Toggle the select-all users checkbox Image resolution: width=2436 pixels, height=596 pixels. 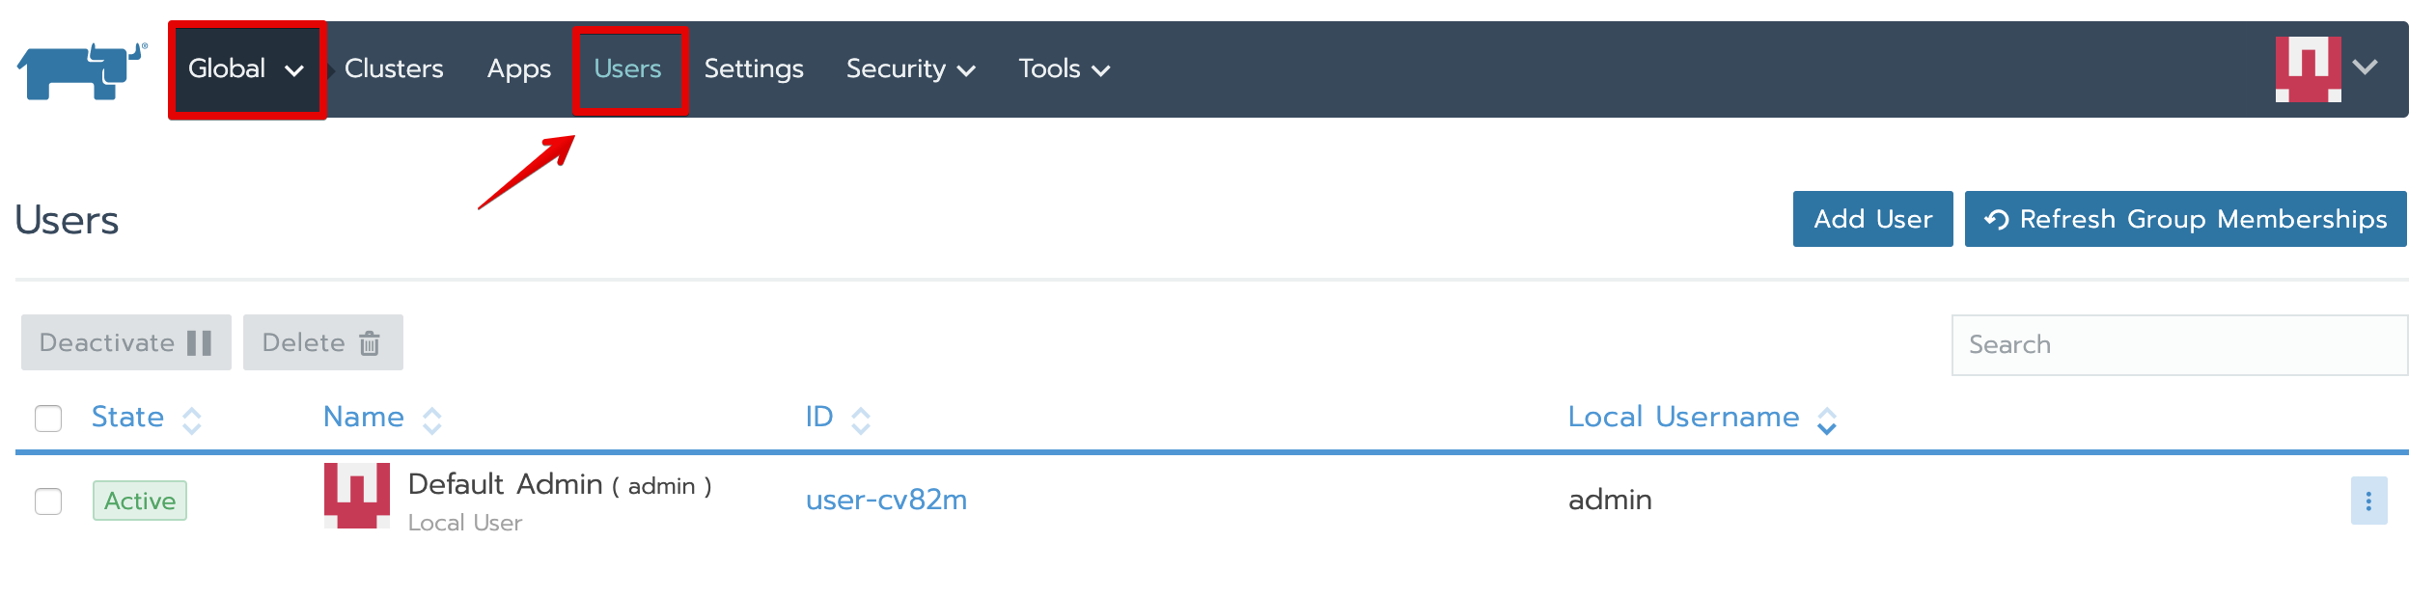pyautogui.click(x=48, y=419)
